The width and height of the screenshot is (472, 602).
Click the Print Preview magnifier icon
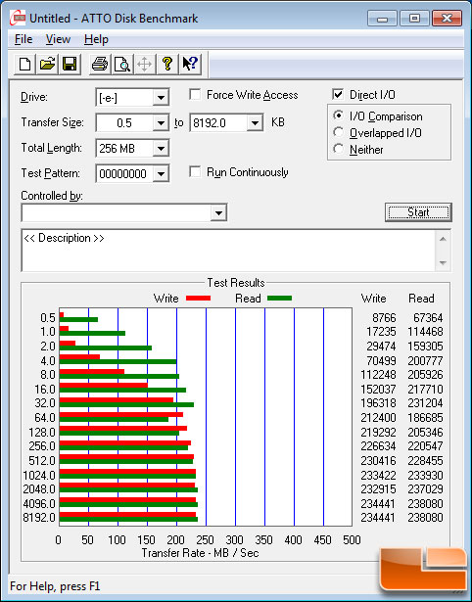click(122, 64)
